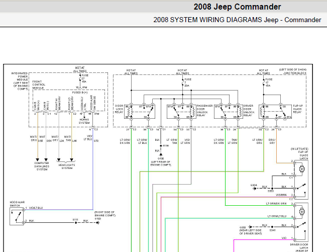The width and height of the screenshot is (327, 252).
Task: Click the driver door latch motor symbol
Action: (x=302, y=212)
